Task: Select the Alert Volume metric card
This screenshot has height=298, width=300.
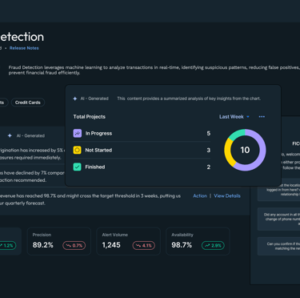Action: (x=129, y=241)
